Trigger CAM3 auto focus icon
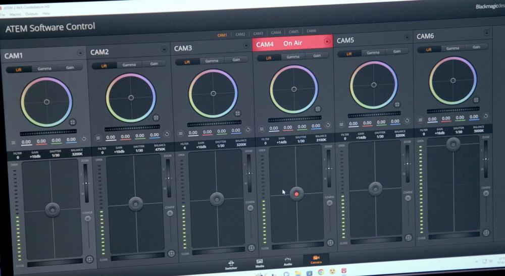This screenshot has height=276, width=505. click(251, 248)
